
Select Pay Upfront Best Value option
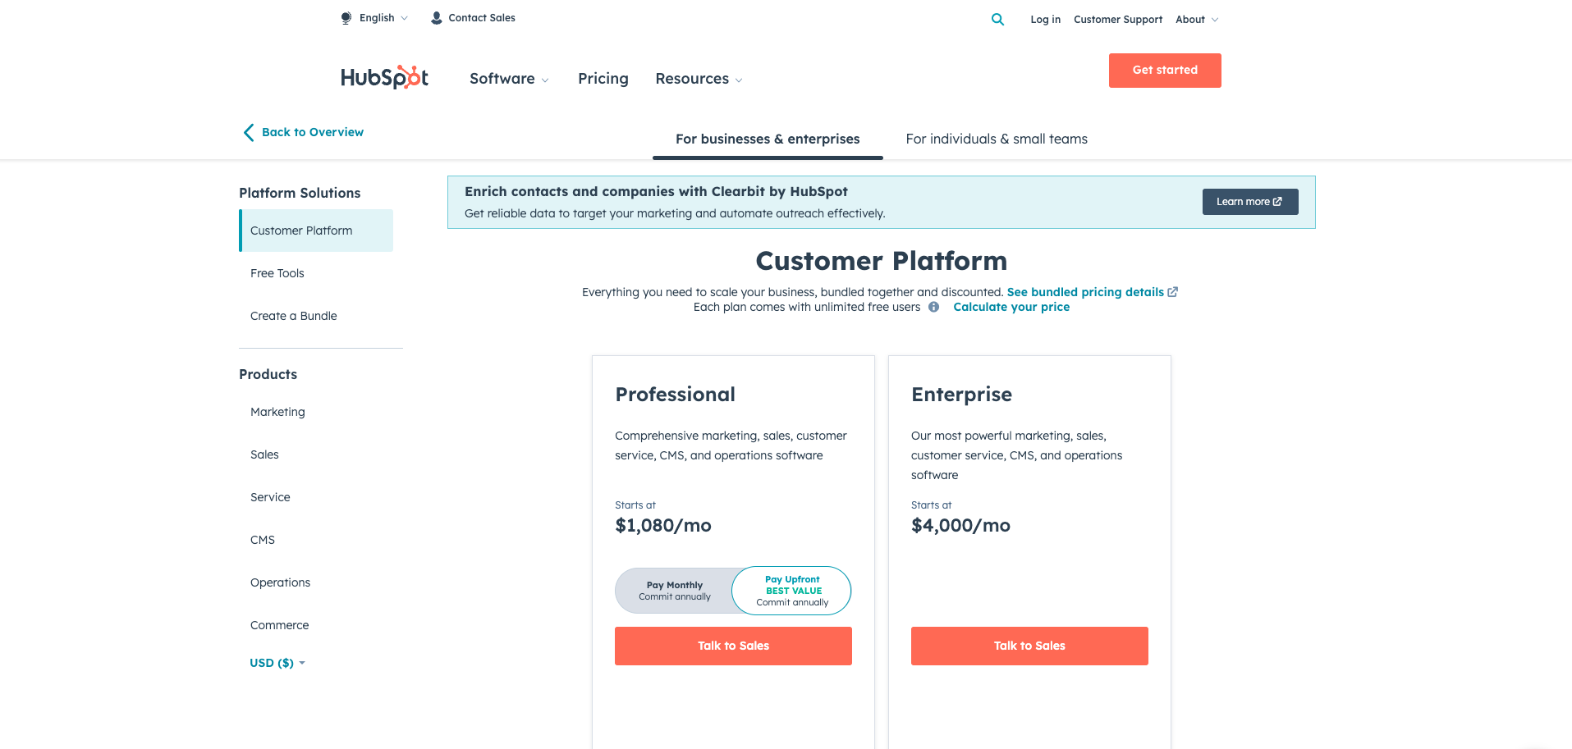tap(792, 591)
